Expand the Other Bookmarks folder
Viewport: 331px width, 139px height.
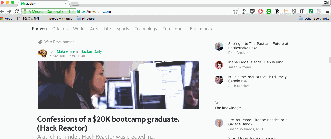314,19
